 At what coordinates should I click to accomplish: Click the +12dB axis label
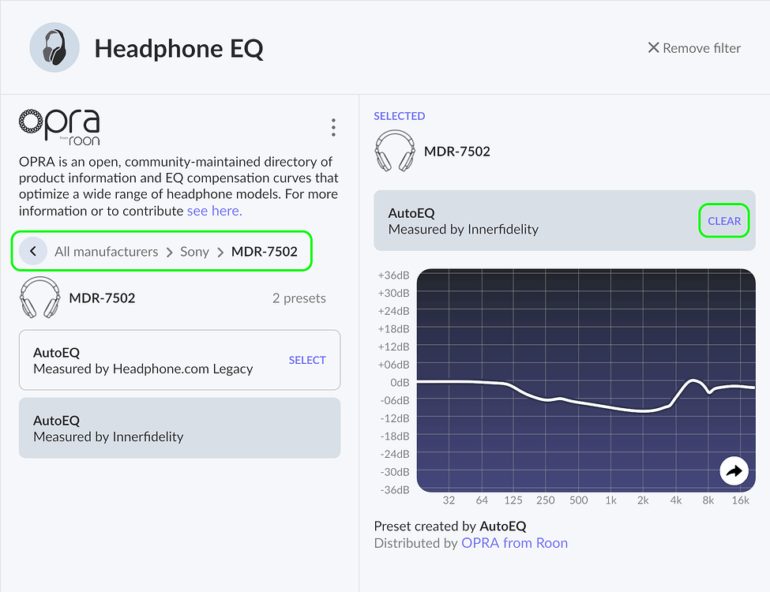[x=393, y=347]
